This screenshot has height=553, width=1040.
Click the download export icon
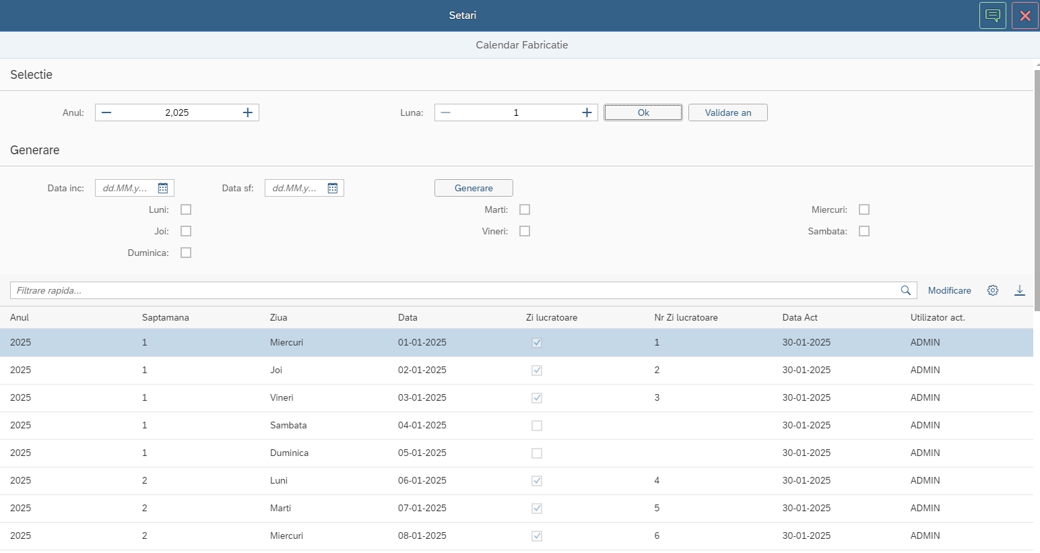pyautogui.click(x=1020, y=290)
